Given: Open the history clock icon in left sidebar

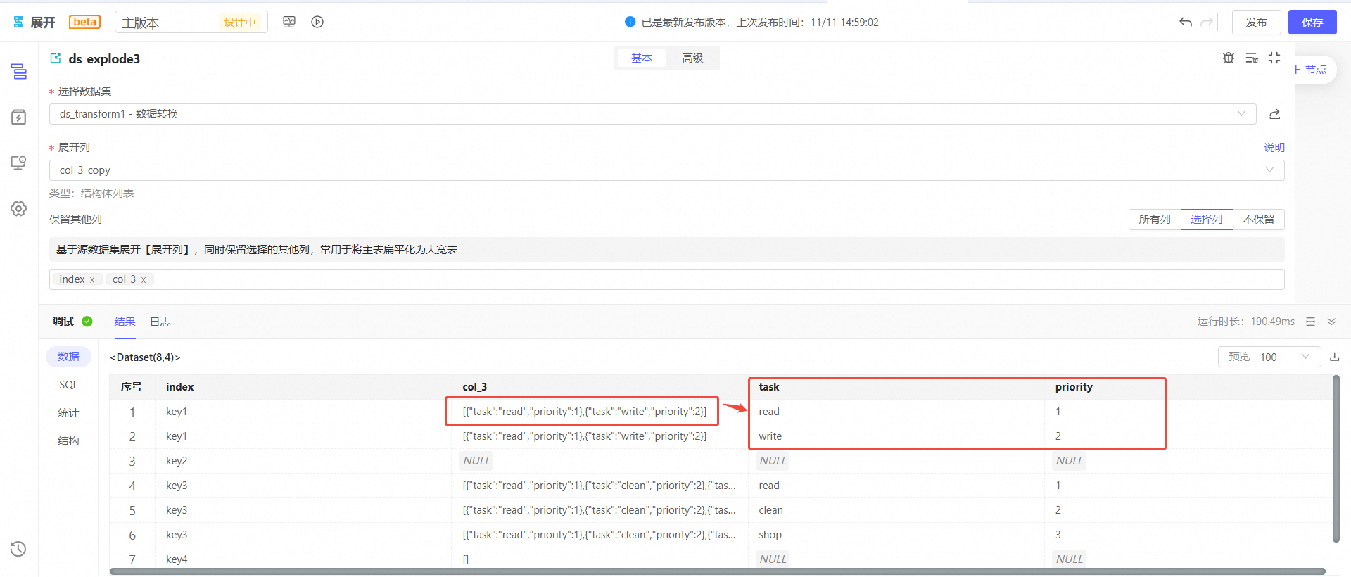Looking at the screenshot, I should point(19,549).
